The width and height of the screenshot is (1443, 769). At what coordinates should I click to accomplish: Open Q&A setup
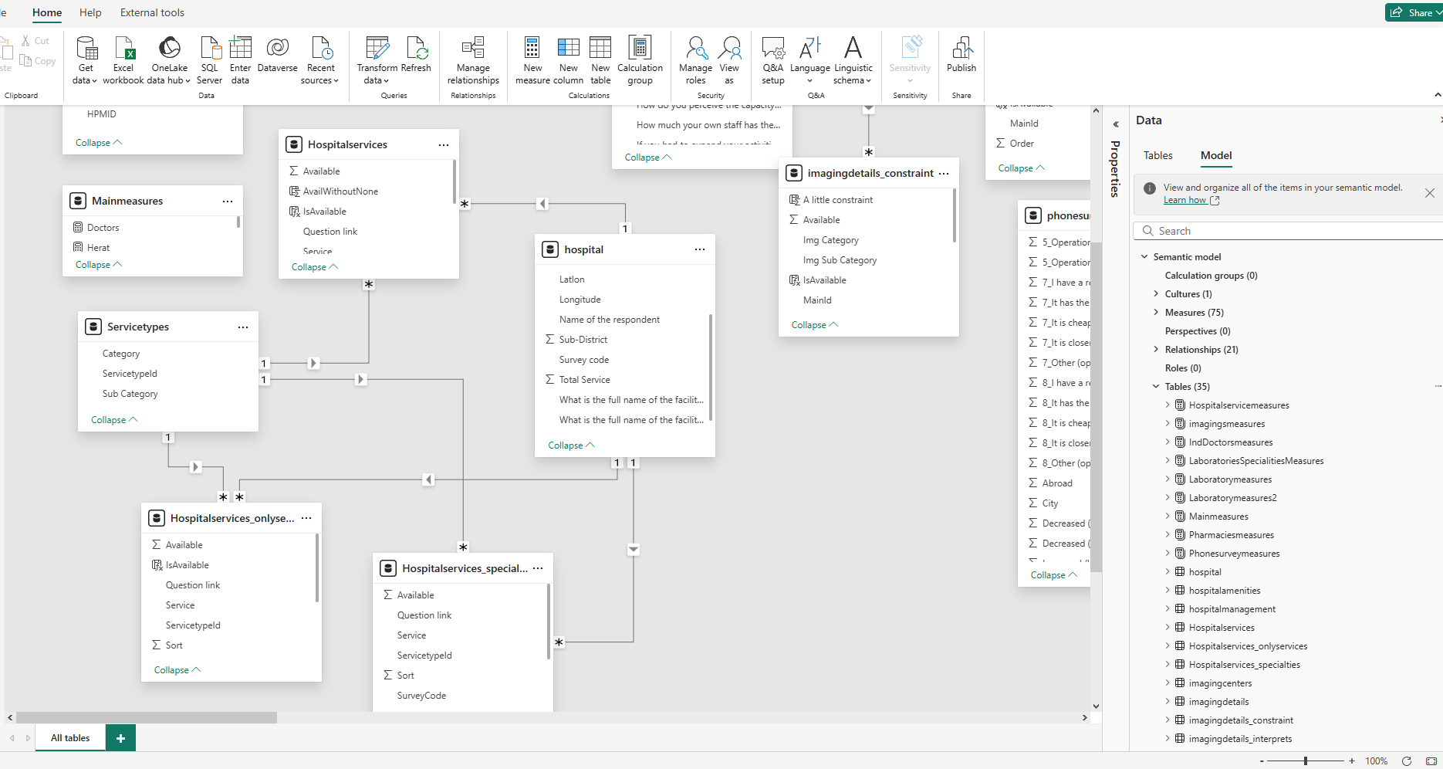click(x=772, y=49)
